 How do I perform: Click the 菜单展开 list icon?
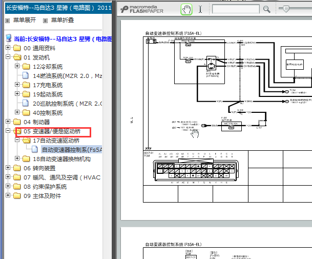click(x=7, y=21)
